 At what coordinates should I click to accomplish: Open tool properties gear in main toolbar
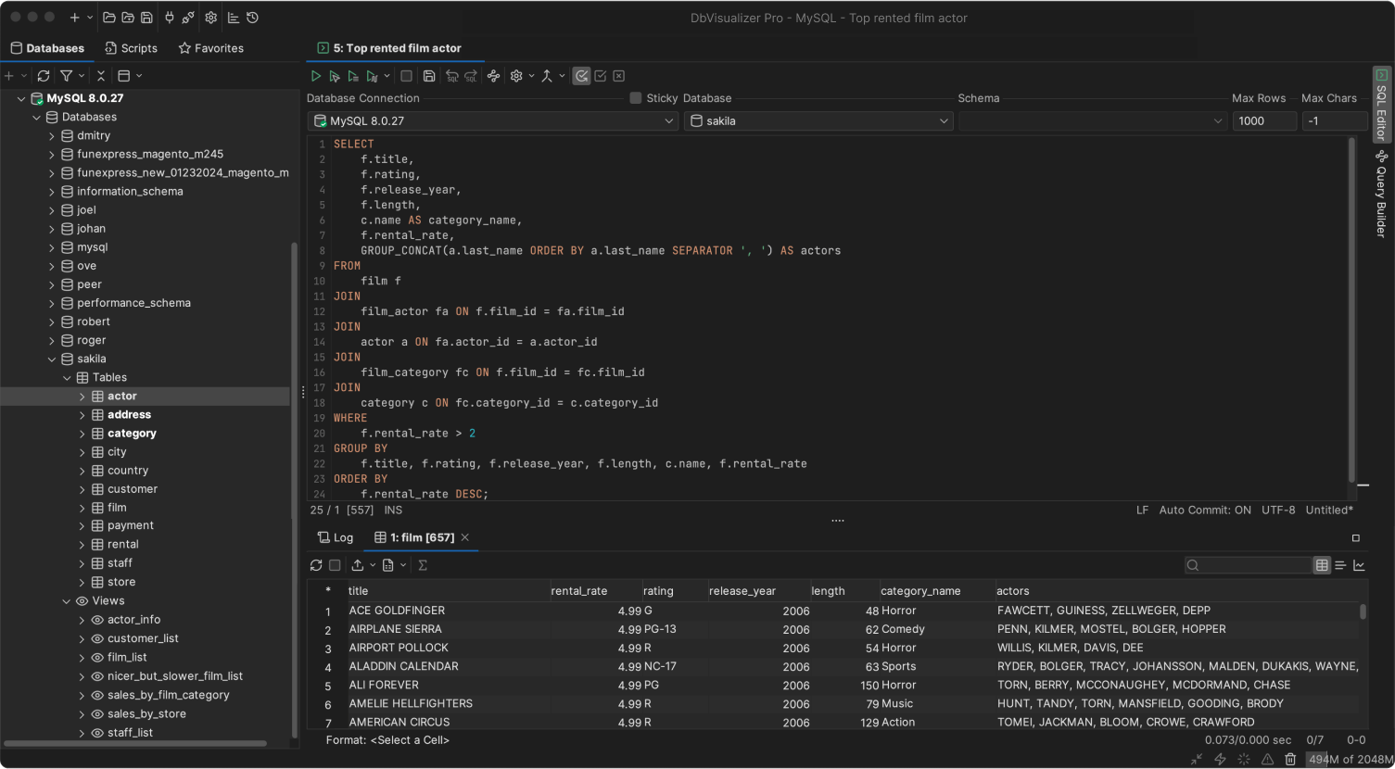211,18
